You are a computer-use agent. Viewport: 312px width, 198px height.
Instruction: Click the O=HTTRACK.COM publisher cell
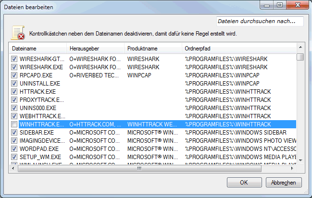(x=95, y=124)
